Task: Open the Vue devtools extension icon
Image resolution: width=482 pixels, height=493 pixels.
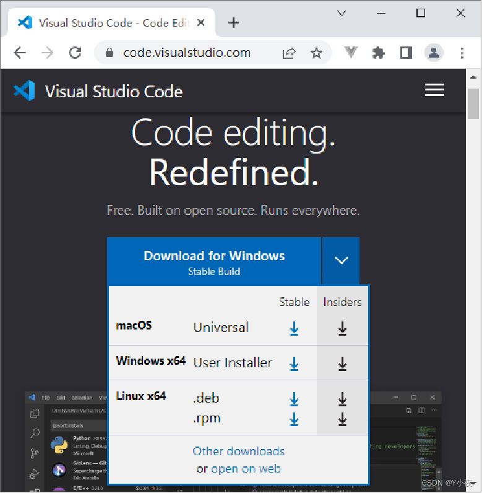Action: (x=351, y=53)
